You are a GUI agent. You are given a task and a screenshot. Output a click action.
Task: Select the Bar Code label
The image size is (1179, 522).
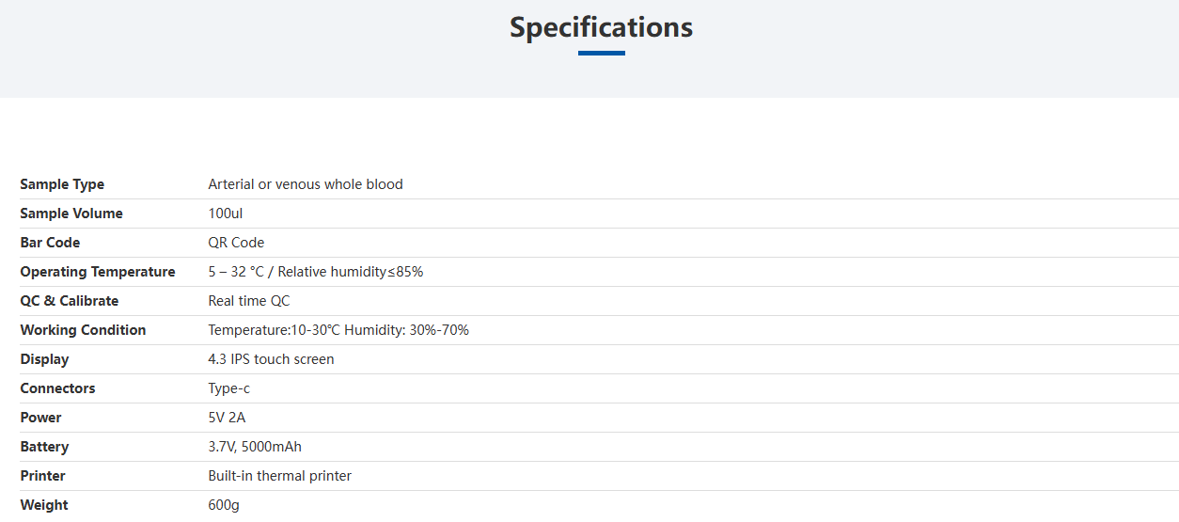[x=50, y=243]
